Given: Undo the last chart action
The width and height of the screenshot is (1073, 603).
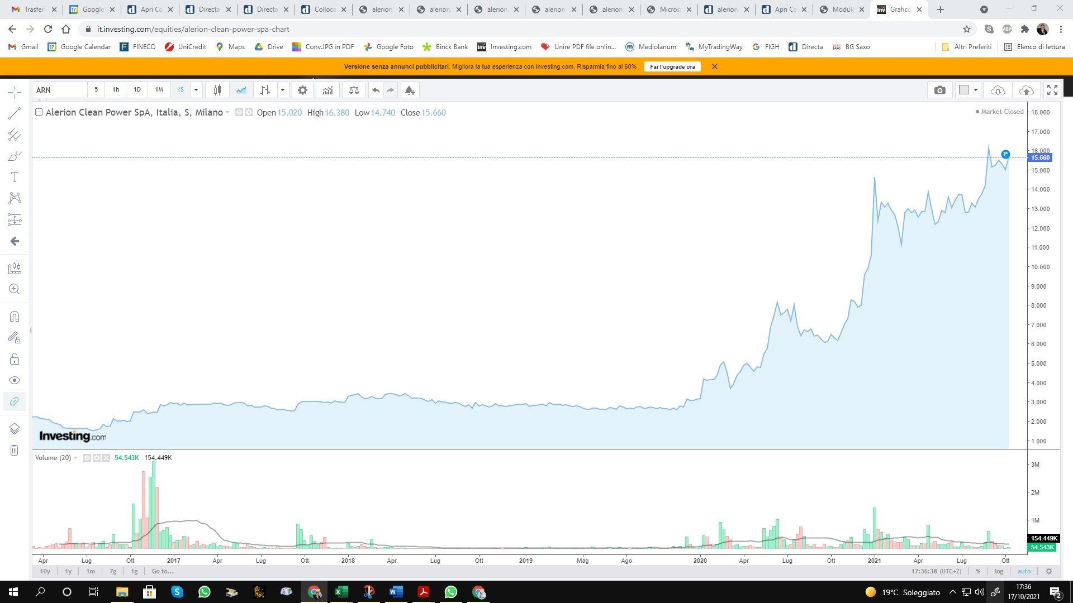Looking at the screenshot, I should [376, 90].
